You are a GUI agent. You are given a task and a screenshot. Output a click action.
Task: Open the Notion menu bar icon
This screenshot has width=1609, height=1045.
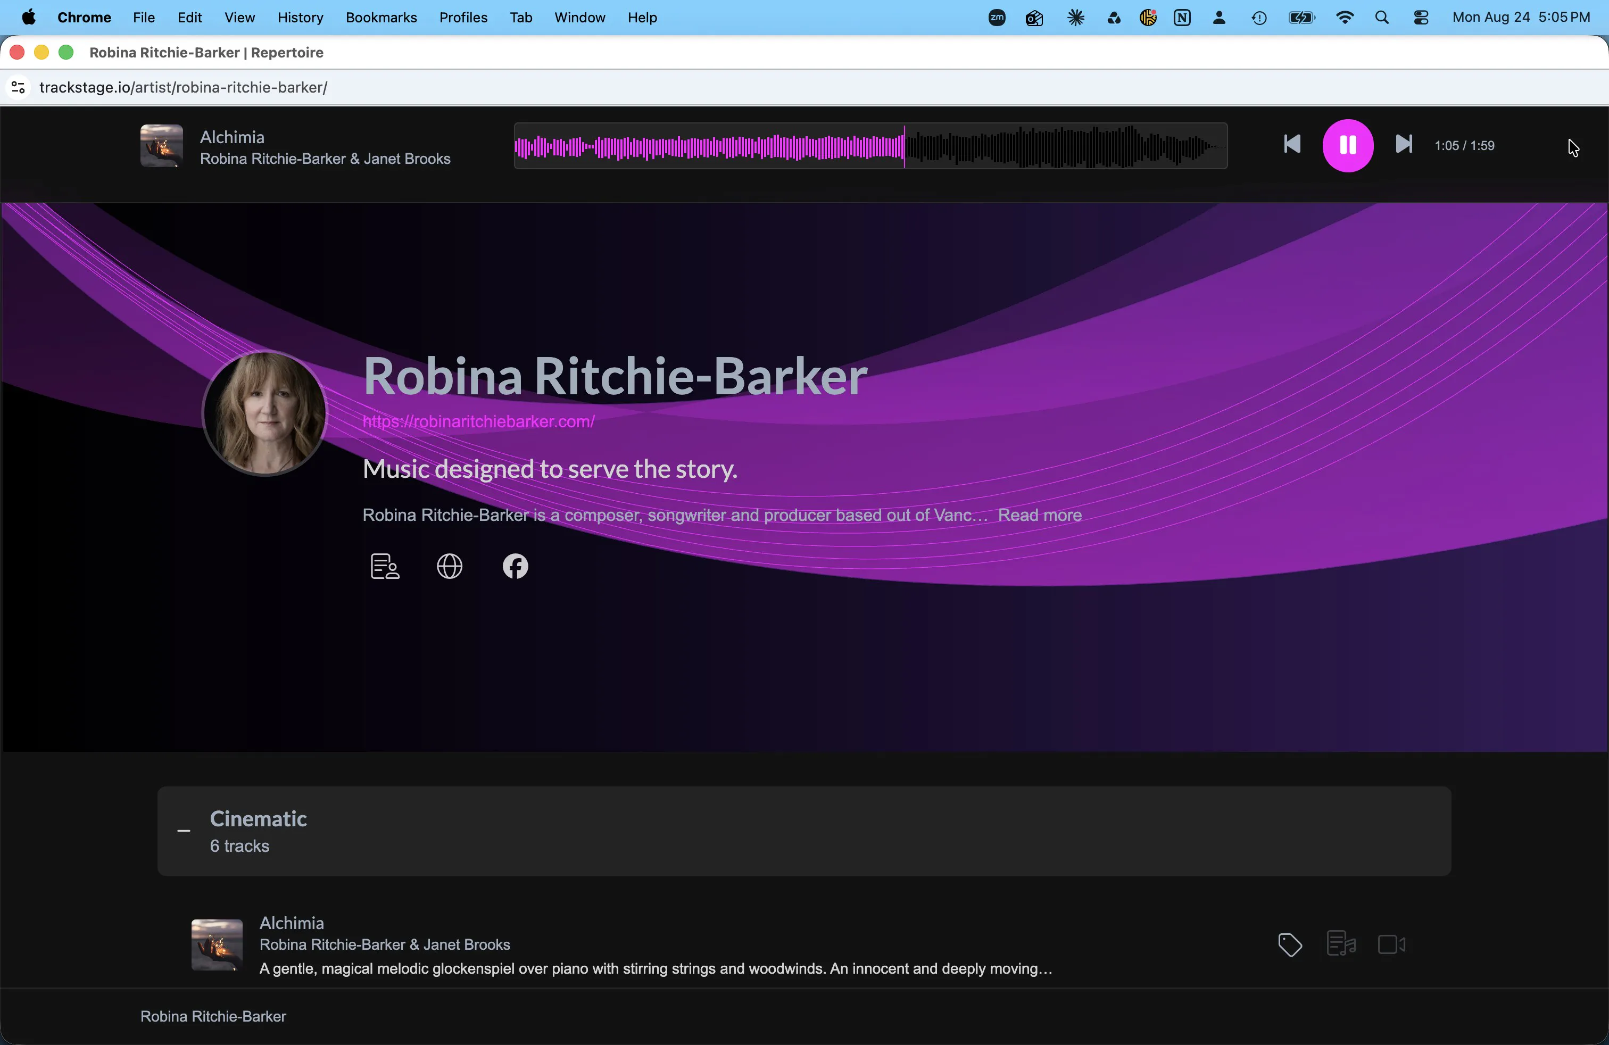[1182, 18]
